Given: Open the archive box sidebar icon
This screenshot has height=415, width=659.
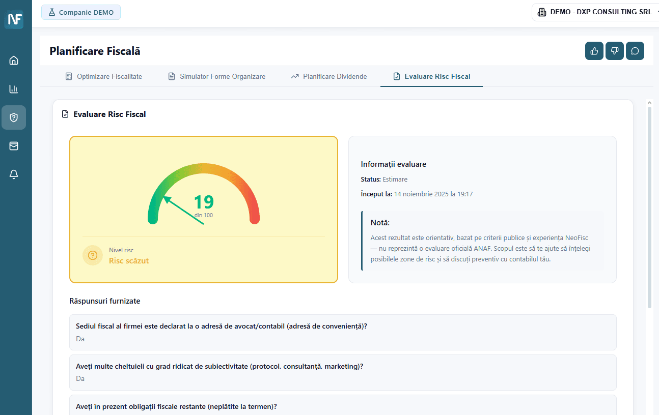Looking at the screenshot, I should [14, 146].
